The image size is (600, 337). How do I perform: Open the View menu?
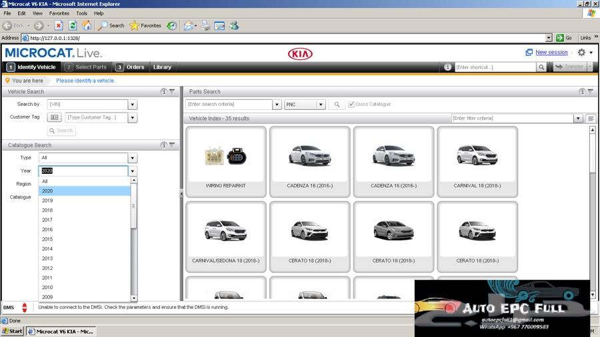[37, 13]
